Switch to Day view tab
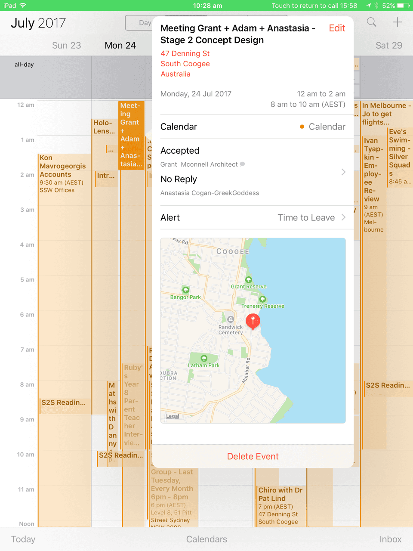 point(139,23)
